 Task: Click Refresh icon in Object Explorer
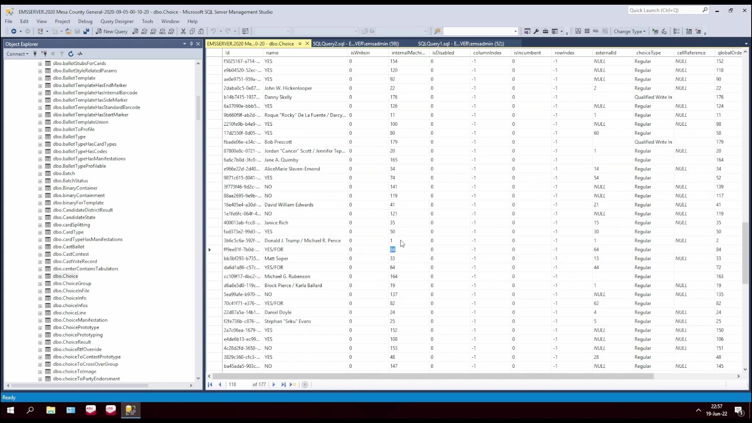tap(71, 54)
